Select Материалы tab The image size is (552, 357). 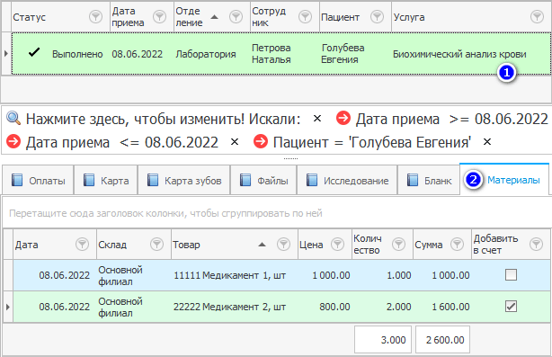[504, 180]
